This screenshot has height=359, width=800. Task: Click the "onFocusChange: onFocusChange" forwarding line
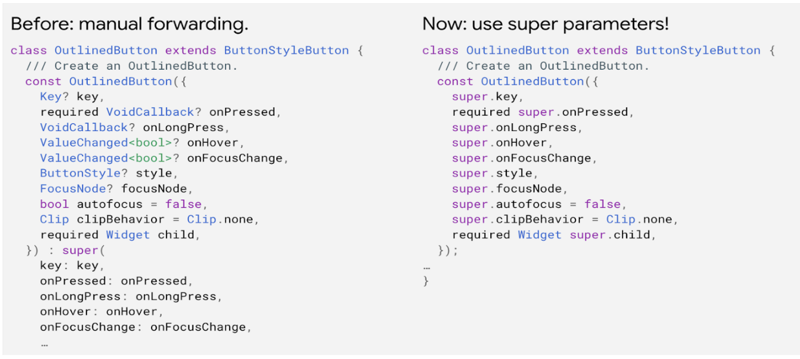(145, 327)
